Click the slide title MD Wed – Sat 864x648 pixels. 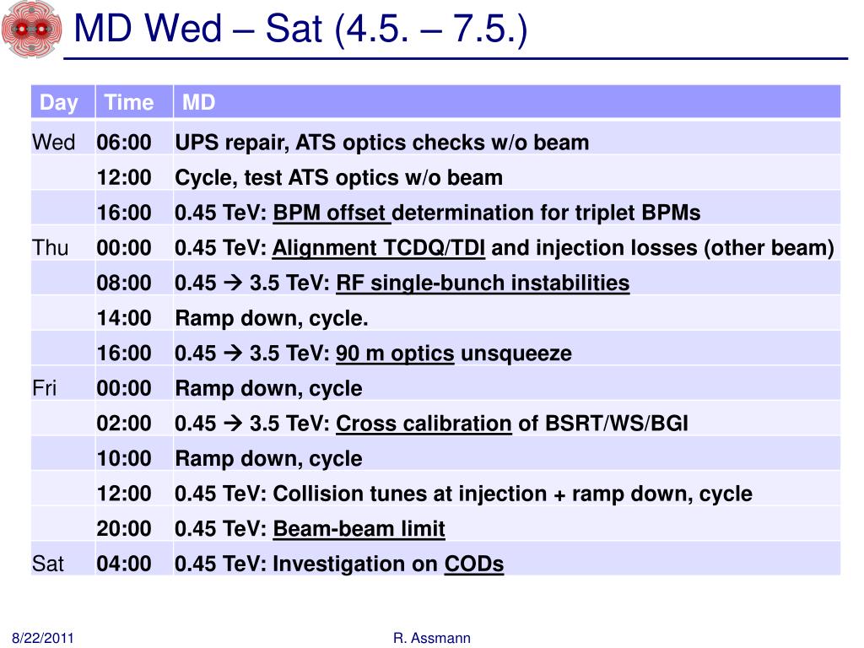[x=300, y=29]
